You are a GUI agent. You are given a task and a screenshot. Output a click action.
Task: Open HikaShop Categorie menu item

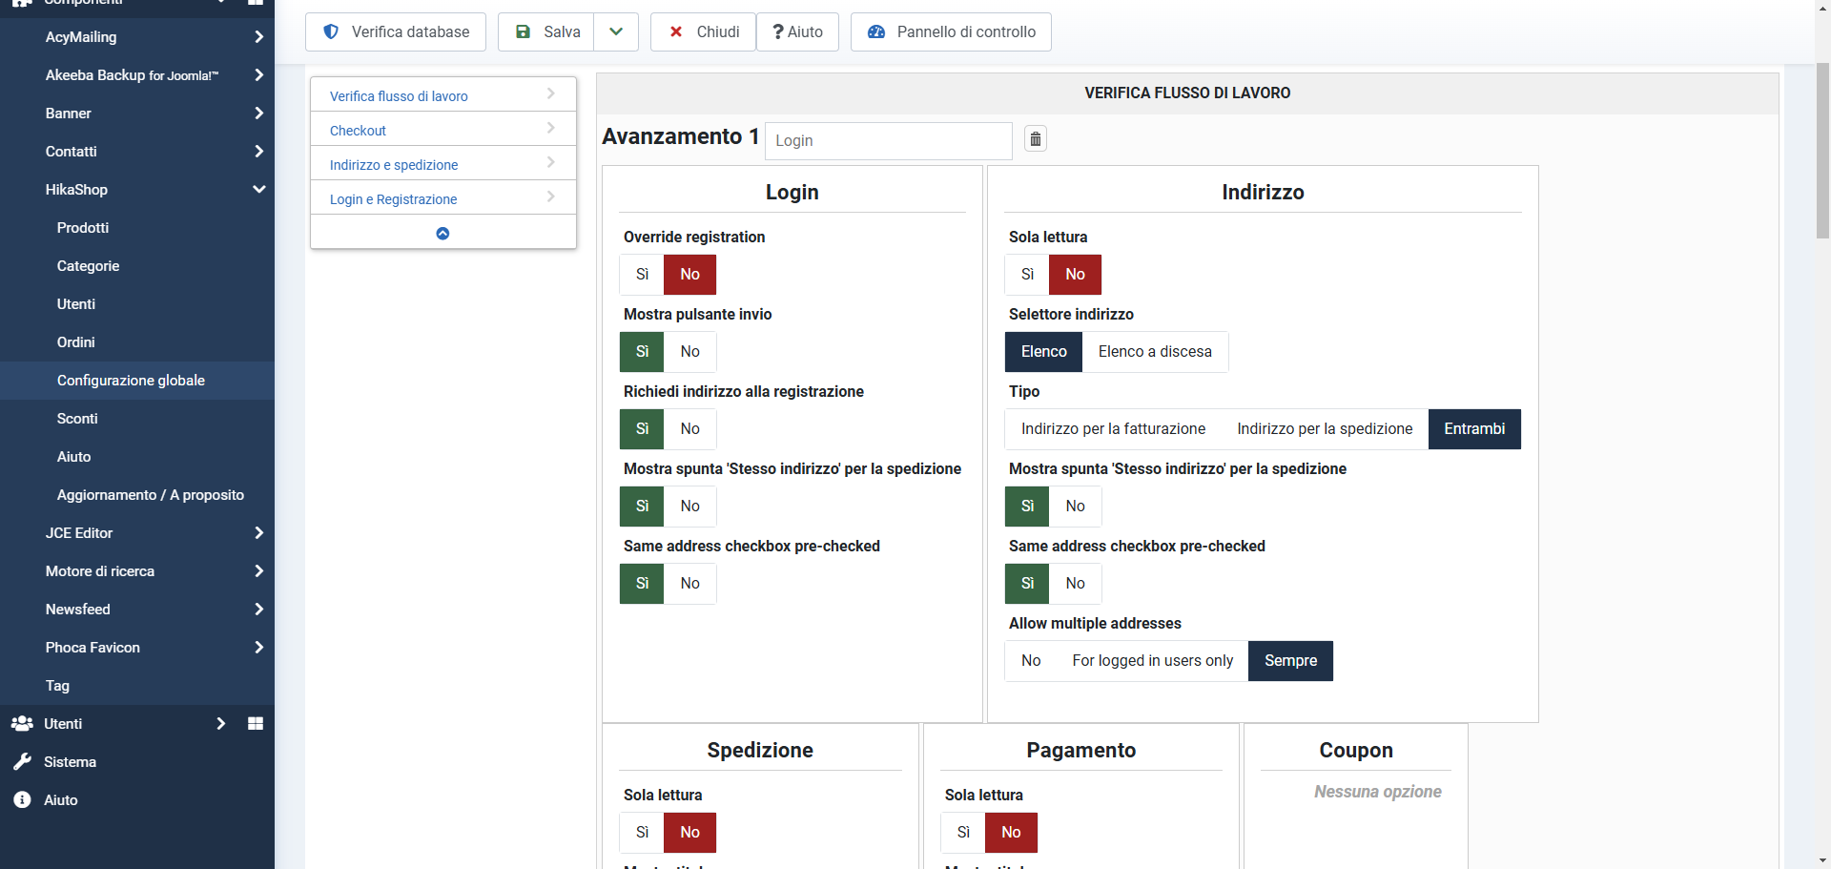[137, 266]
